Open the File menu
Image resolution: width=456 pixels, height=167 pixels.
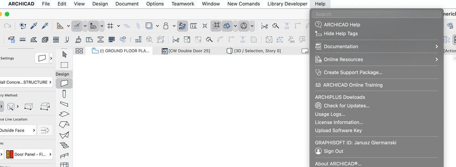(x=46, y=4)
